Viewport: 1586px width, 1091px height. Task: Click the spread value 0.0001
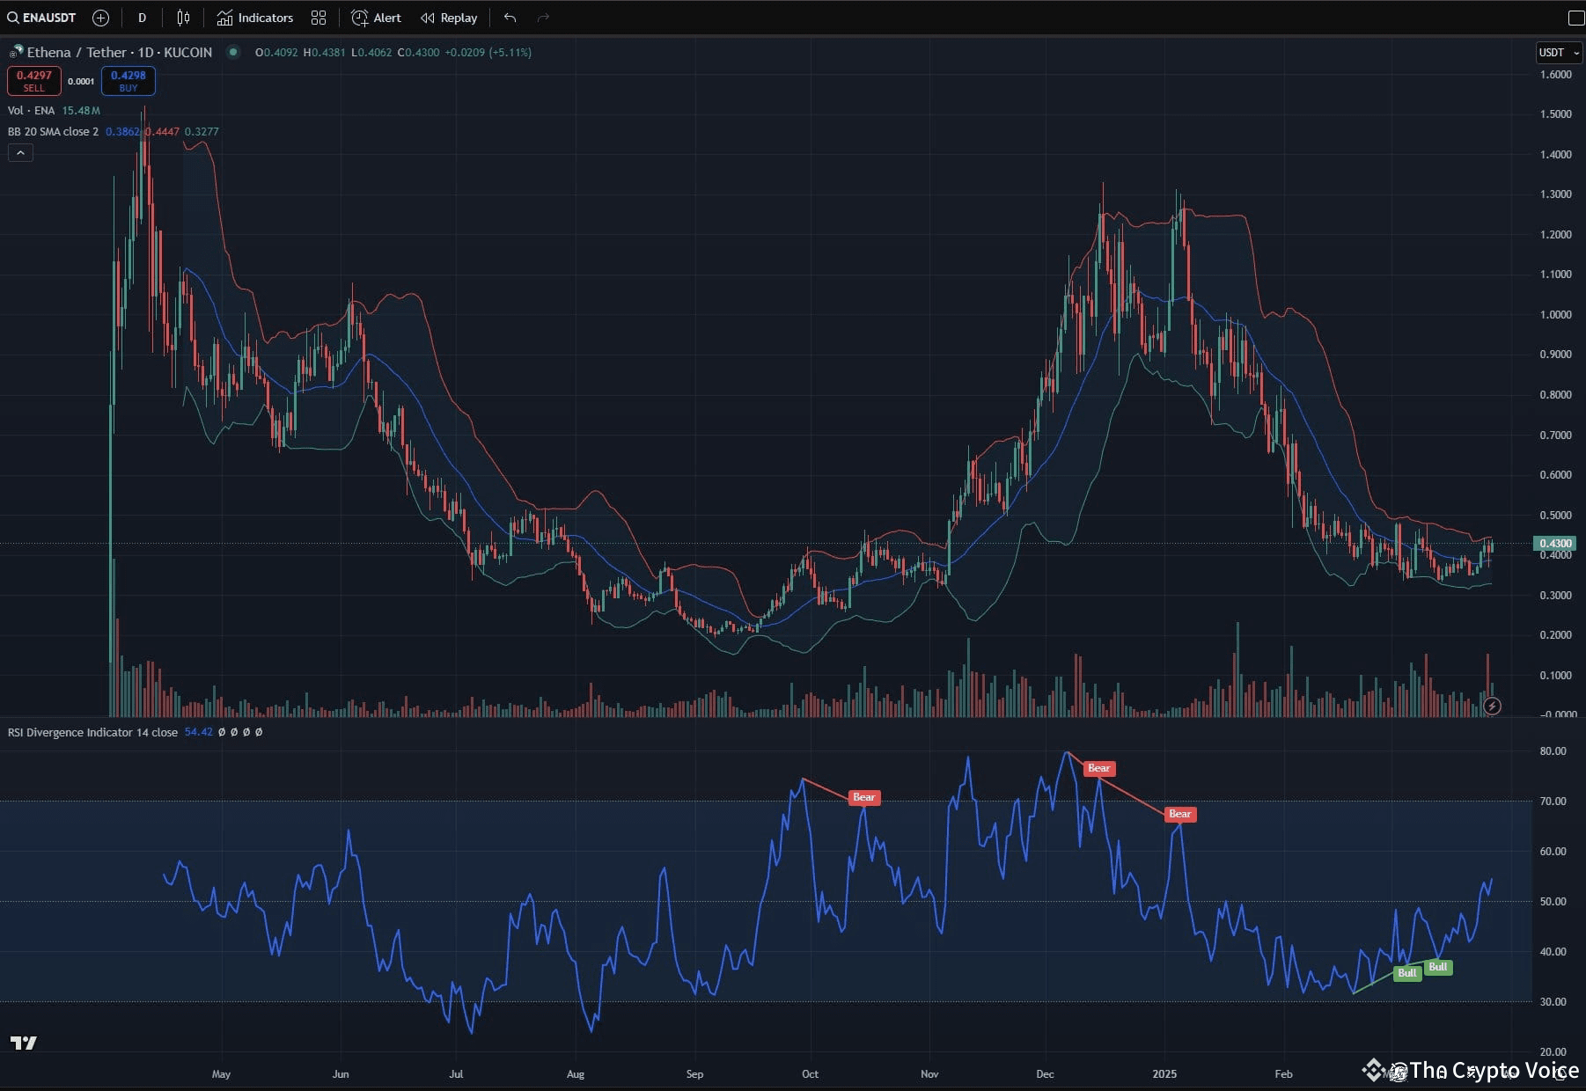coord(81,82)
